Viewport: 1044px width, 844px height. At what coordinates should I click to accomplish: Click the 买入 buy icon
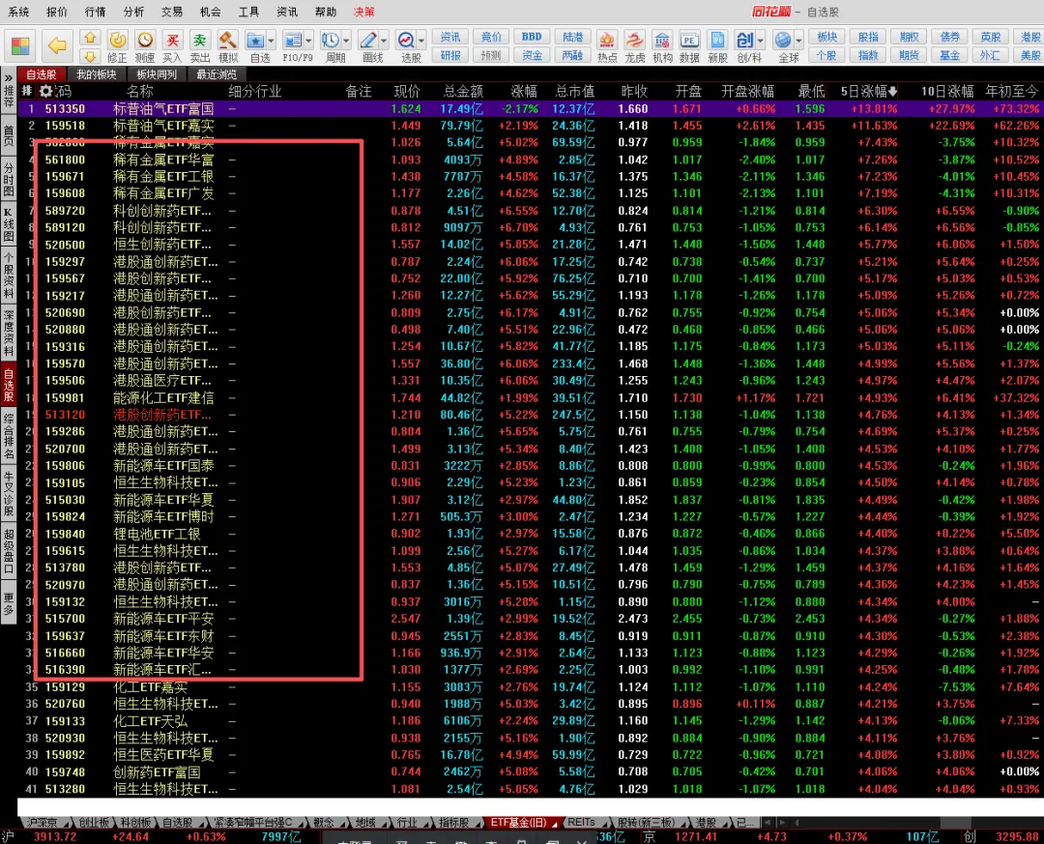click(x=172, y=46)
